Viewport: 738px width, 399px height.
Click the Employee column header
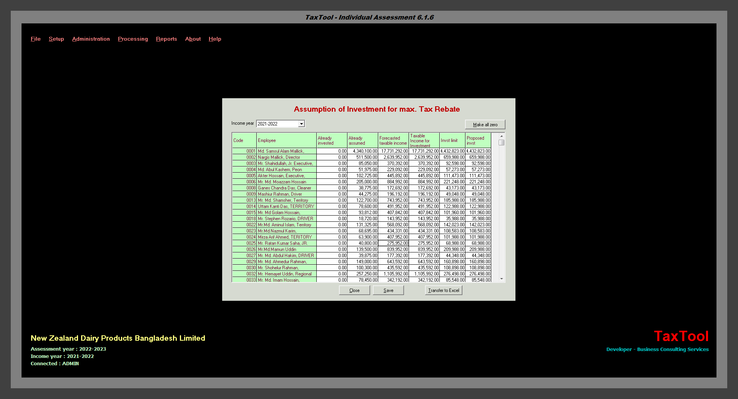286,140
